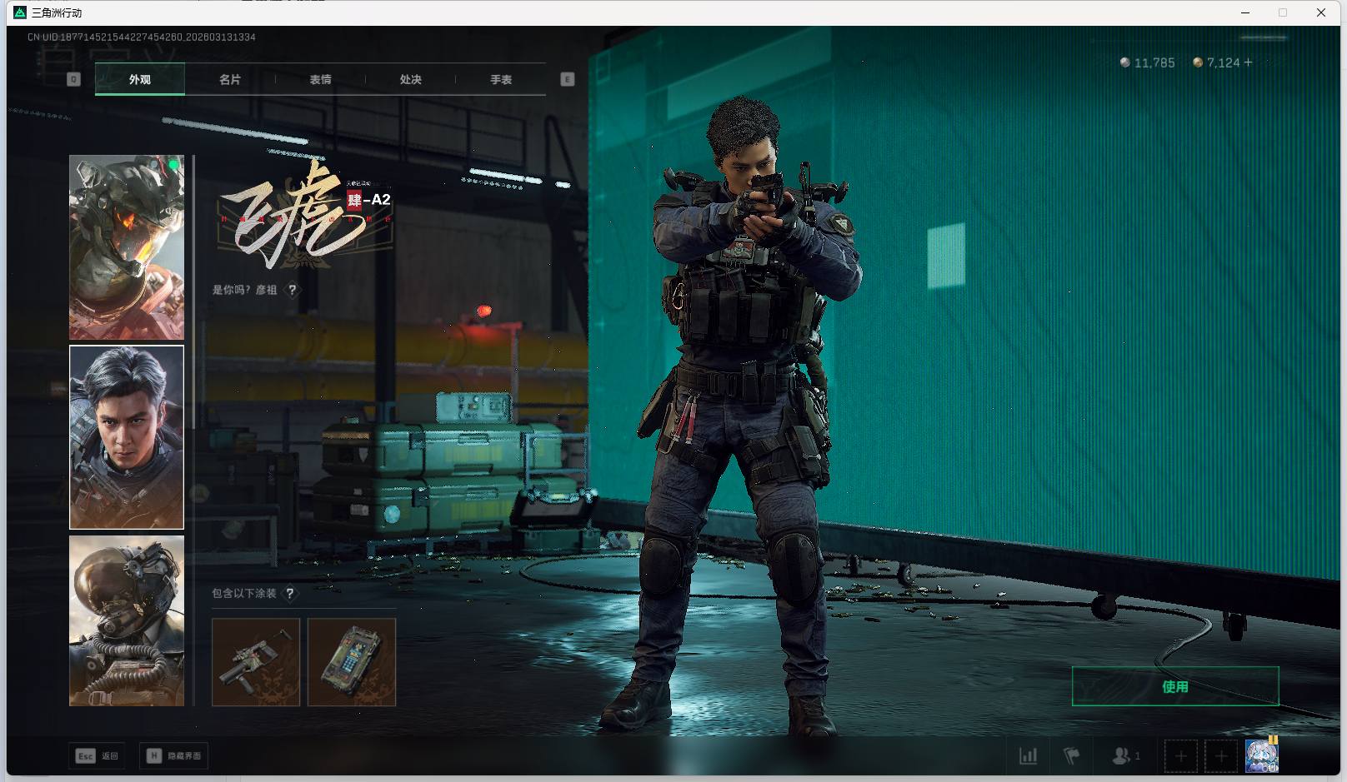
Task: Click the first empty squad slot plus
Action: [1180, 756]
